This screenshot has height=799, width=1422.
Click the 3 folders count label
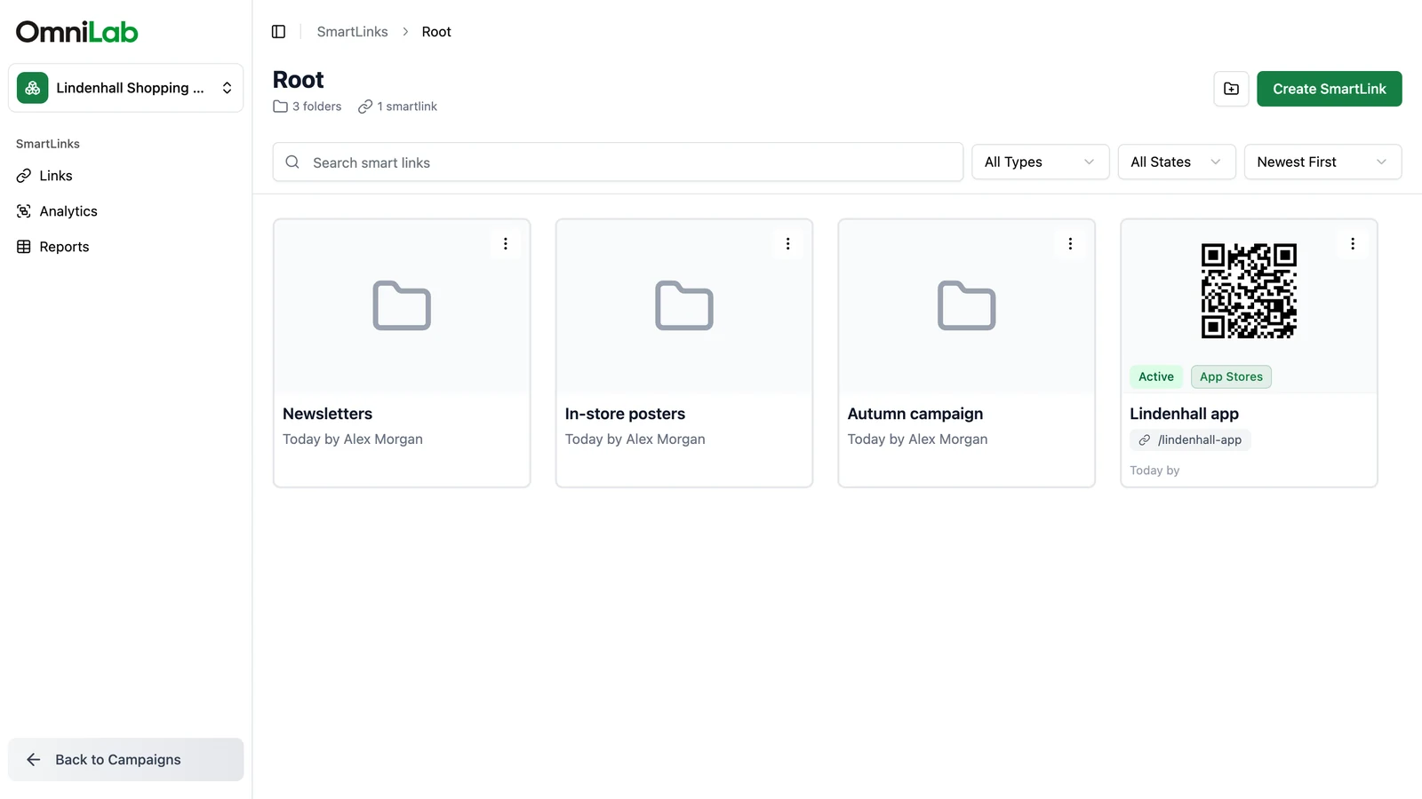coord(308,107)
